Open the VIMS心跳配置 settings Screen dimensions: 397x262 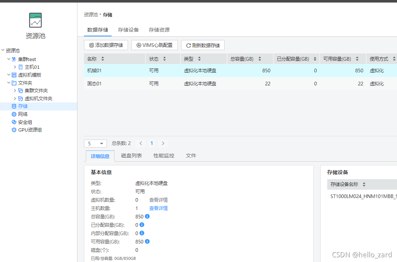coord(155,45)
